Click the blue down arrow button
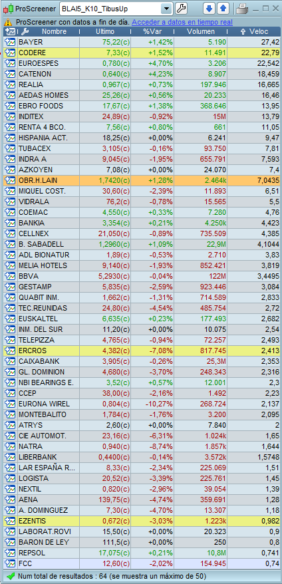The height and width of the screenshot is (584, 282). tap(210, 9)
